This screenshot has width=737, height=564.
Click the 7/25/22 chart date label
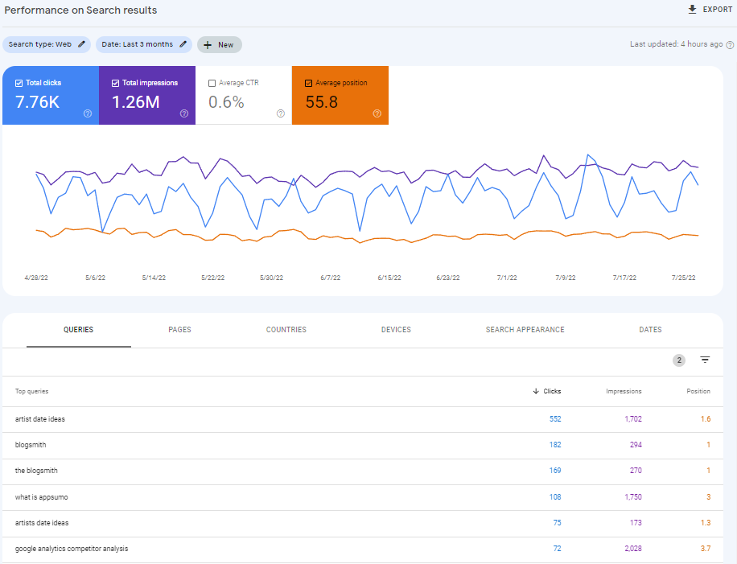[x=683, y=278]
